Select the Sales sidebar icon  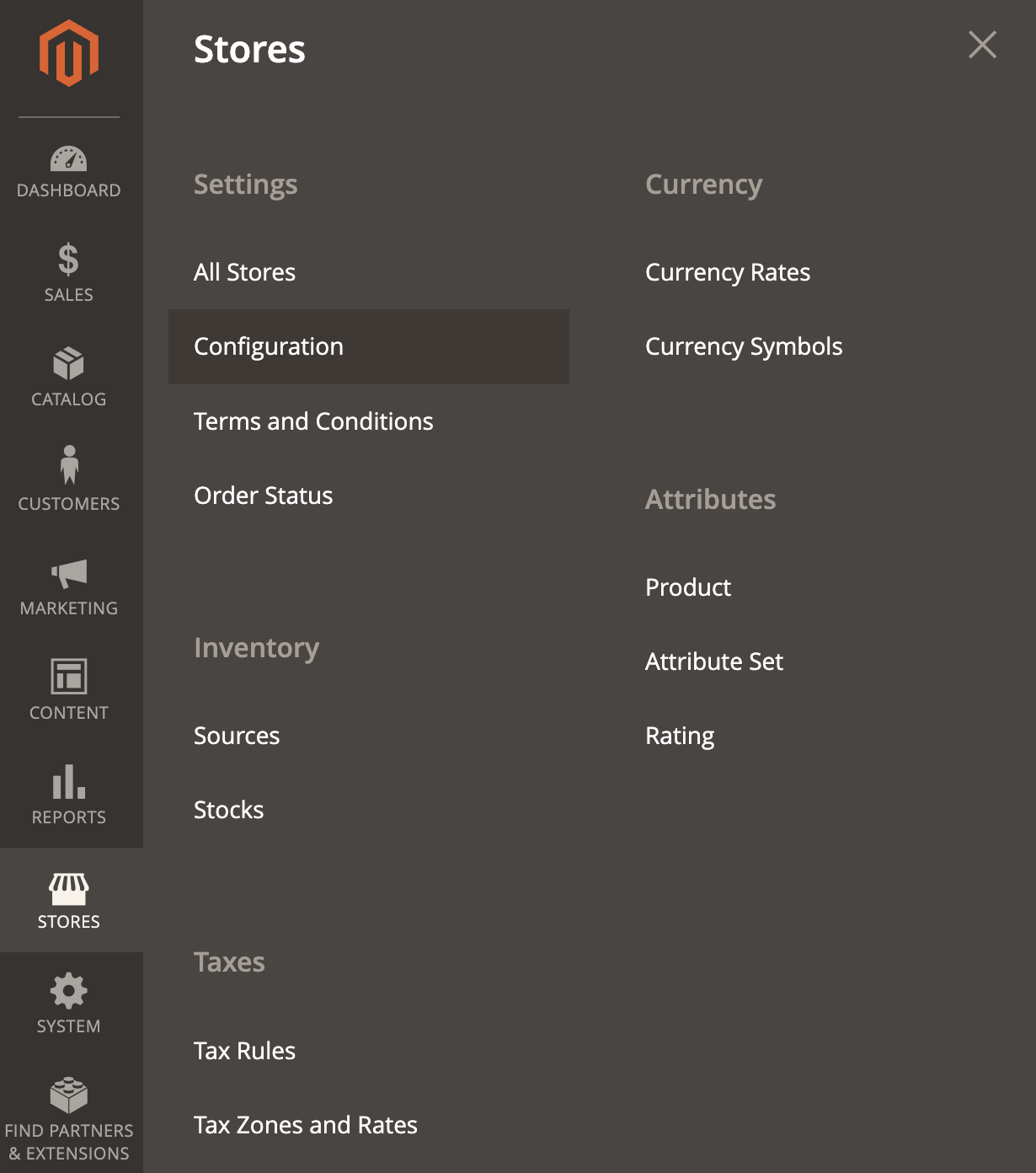(x=69, y=271)
